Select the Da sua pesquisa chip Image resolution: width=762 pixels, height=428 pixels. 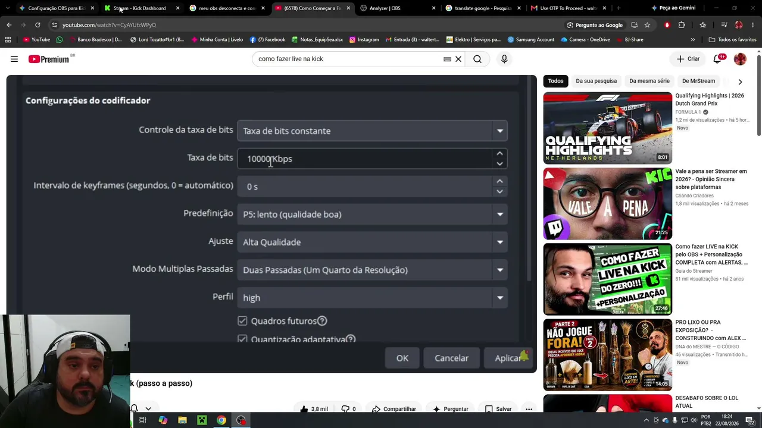596,81
